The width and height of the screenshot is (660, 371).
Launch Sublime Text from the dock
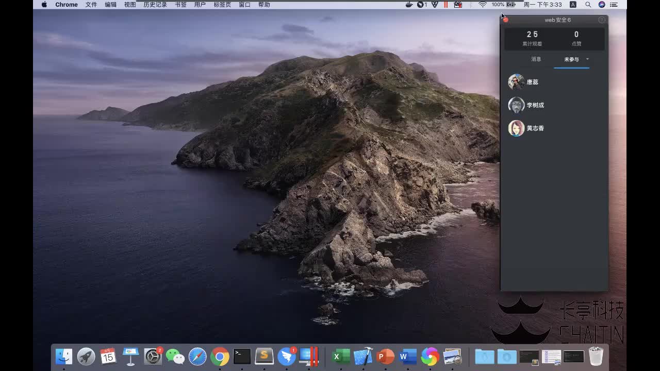click(265, 356)
